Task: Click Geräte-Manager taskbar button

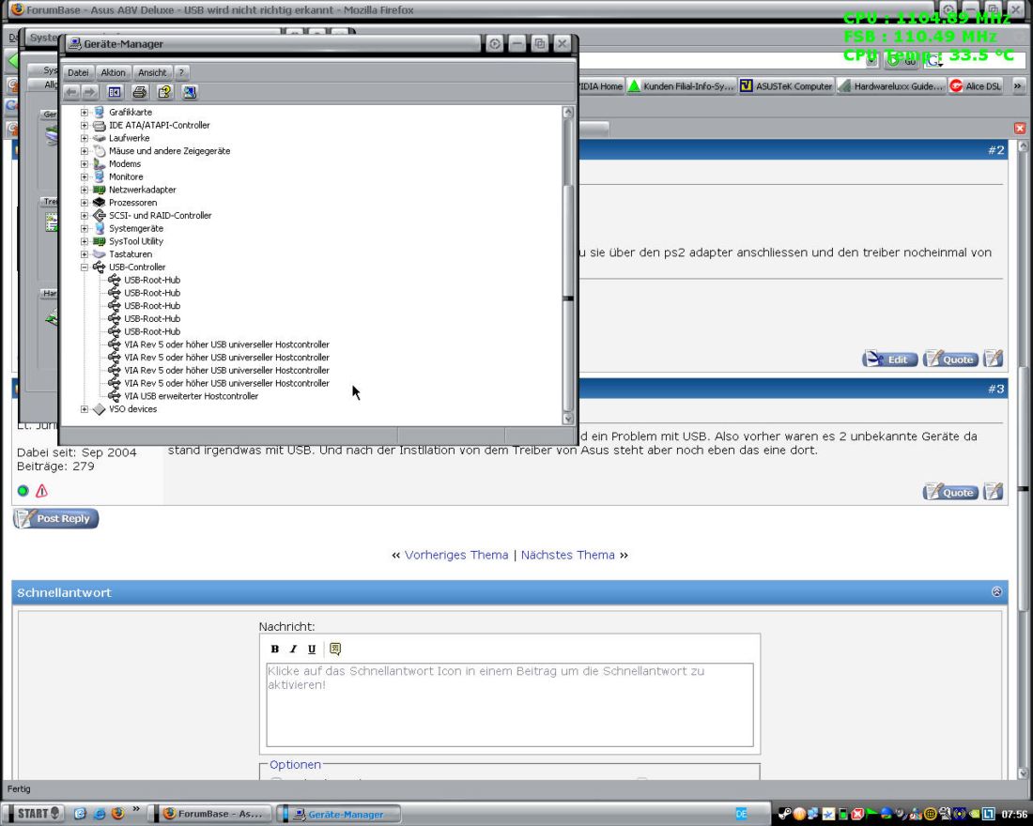Action: pos(338,814)
